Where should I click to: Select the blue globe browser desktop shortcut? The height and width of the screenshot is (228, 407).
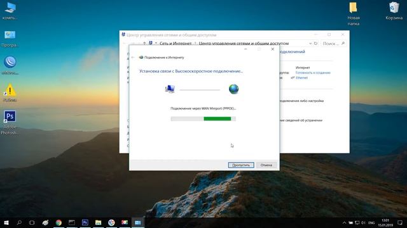pos(10,65)
